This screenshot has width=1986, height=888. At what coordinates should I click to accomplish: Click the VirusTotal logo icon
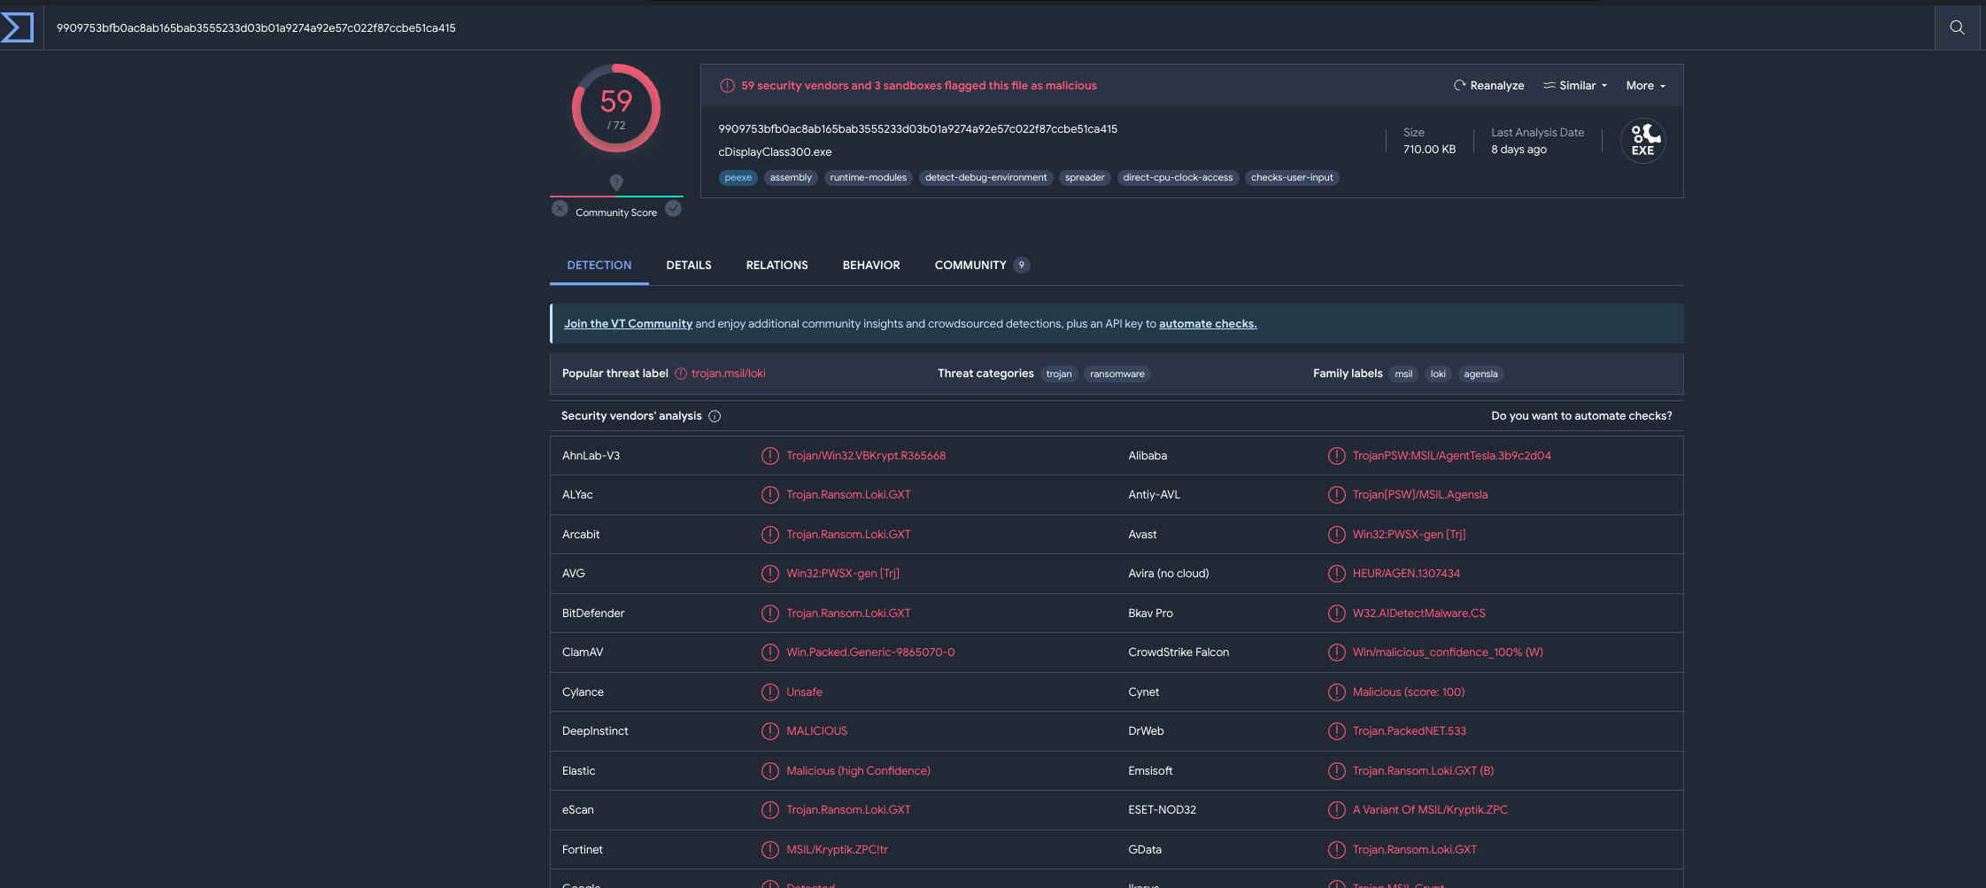18,27
